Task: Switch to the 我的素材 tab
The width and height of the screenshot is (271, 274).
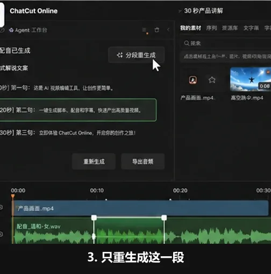Action: point(190,28)
